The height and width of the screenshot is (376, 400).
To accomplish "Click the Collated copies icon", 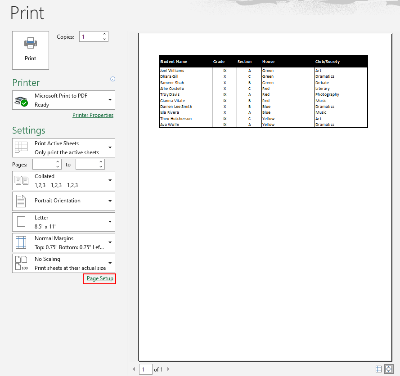I will click(x=20, y=180).
